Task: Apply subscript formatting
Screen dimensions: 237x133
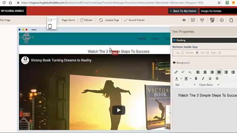Action: 190,72
